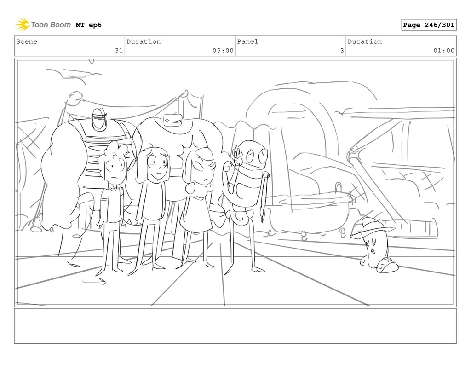Click the 'Scene' header label

click(27, 41)
